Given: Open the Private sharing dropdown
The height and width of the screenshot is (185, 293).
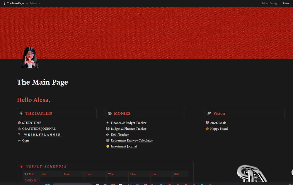Looking at the screenshot, I should point(33,3).
